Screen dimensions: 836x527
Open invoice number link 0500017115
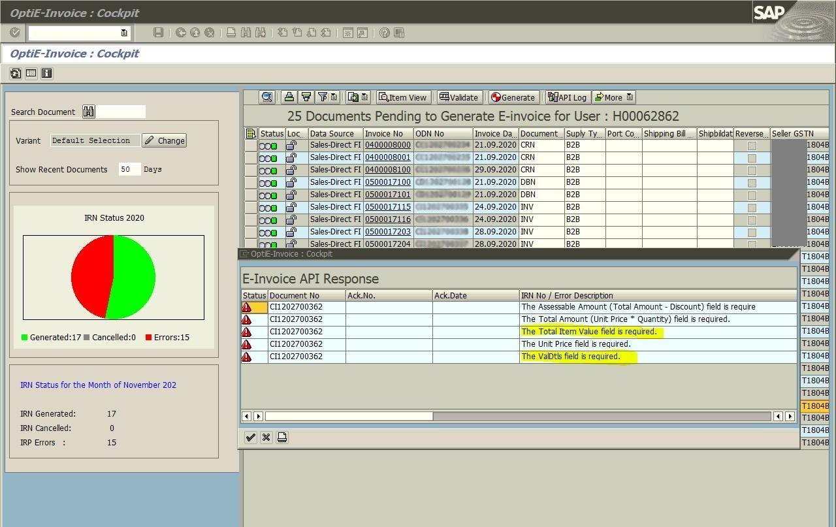click(x=388, y=207)
